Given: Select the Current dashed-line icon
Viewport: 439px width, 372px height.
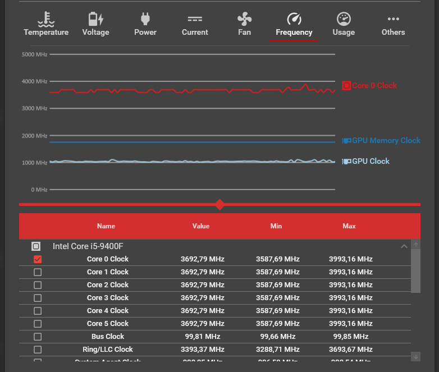Looking at the screenshot, I should tap(195, 19).
